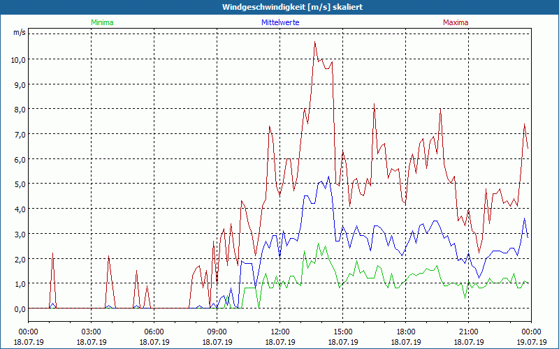Click the 10,0 y-axis value
The image size is (559, 349).
(18, 60)
